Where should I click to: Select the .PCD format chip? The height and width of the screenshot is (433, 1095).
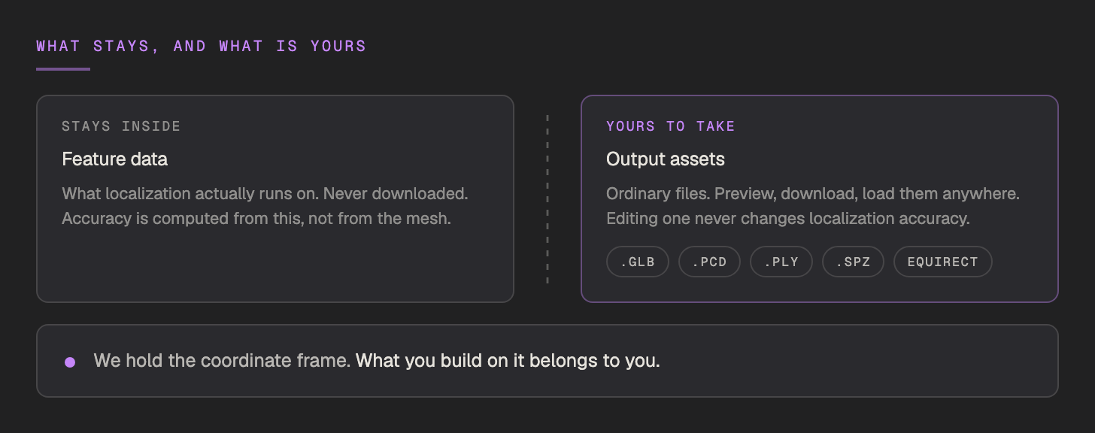coord(709,262)
